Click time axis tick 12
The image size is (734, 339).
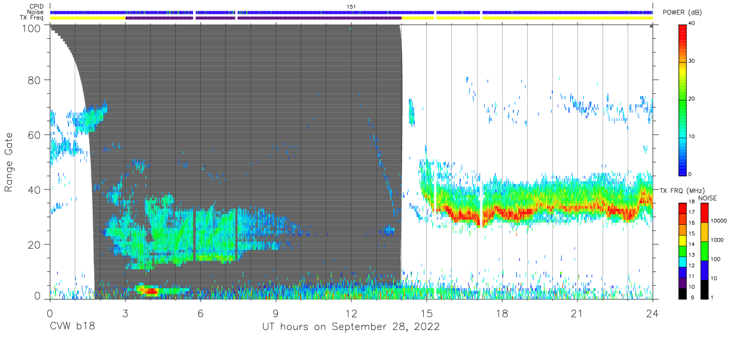tap(351, 313)
